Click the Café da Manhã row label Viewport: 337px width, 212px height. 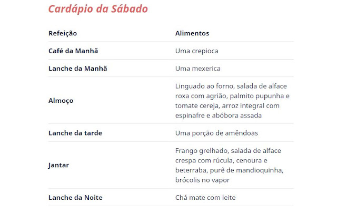click(73, 51)
